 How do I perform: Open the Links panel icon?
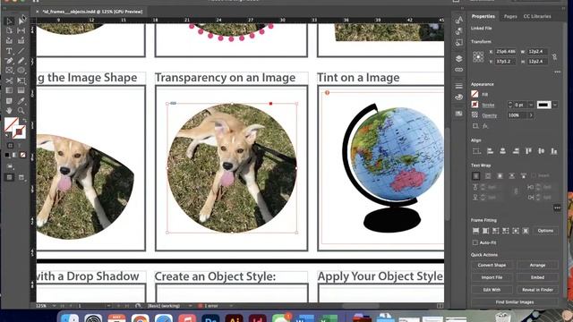459,70
